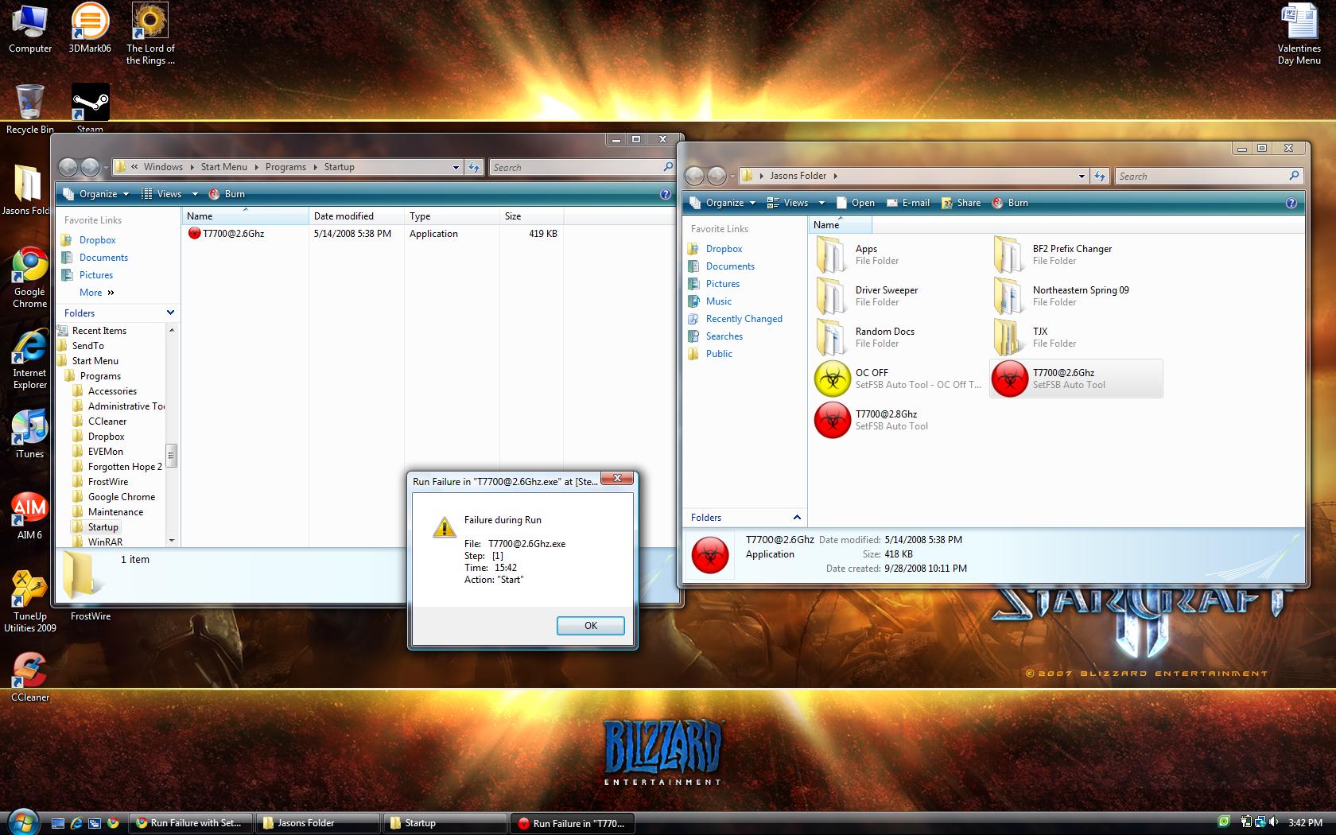Select Forgotten Hope 2 in folder tree
This screenshot has height=835, width=1336.
[125, 467]
